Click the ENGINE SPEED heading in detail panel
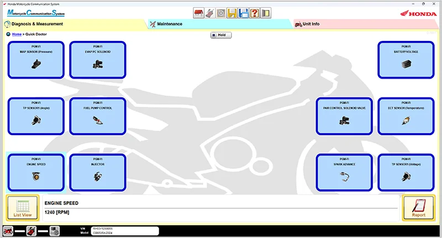The image size is (442, 238). [61, 203]
